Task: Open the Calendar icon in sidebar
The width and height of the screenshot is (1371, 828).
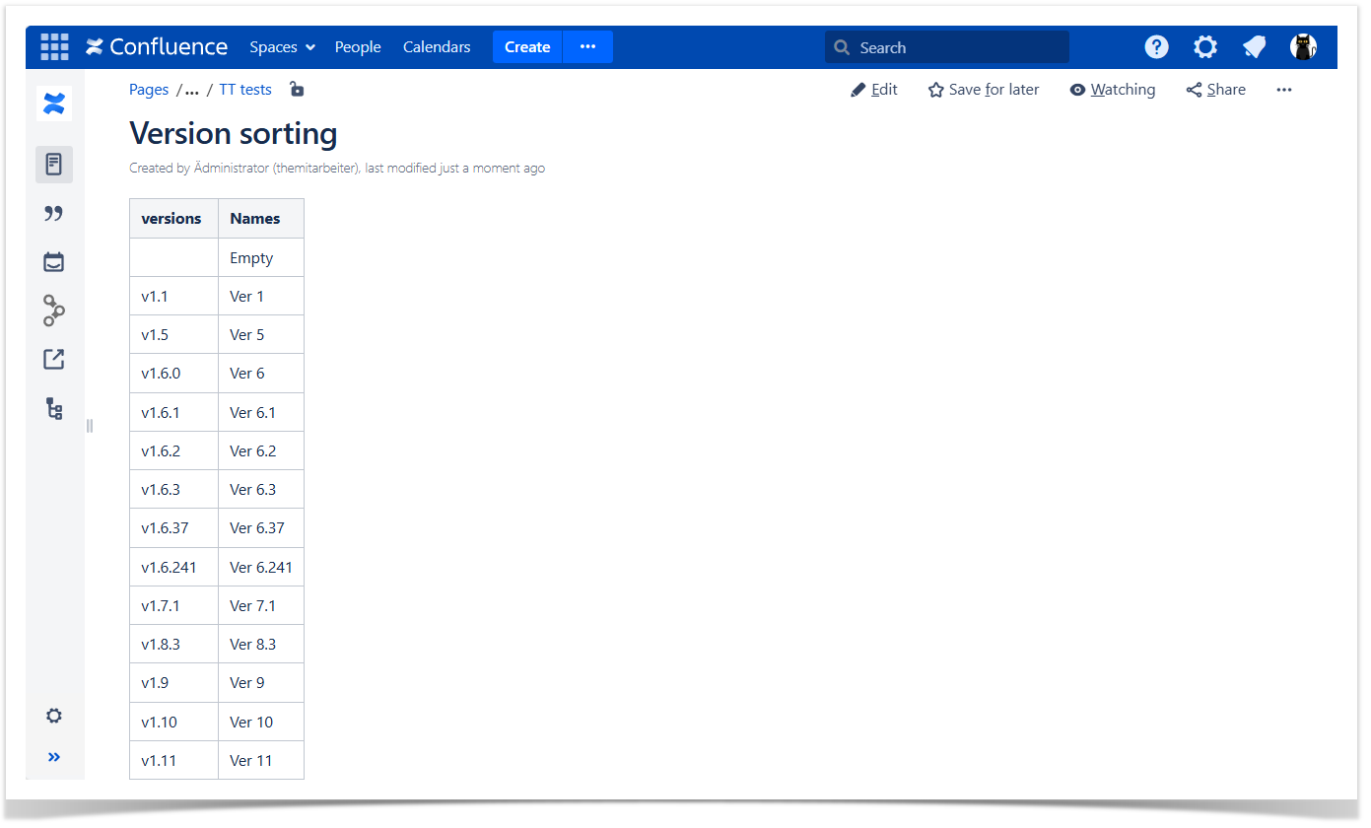Action: coord(54,262)
